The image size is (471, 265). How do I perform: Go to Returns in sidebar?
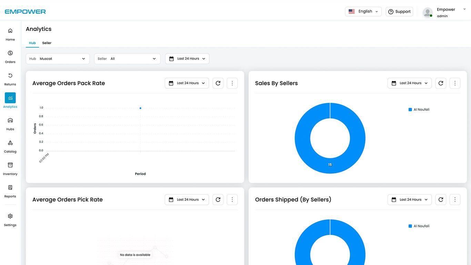(x=10, y=79)
